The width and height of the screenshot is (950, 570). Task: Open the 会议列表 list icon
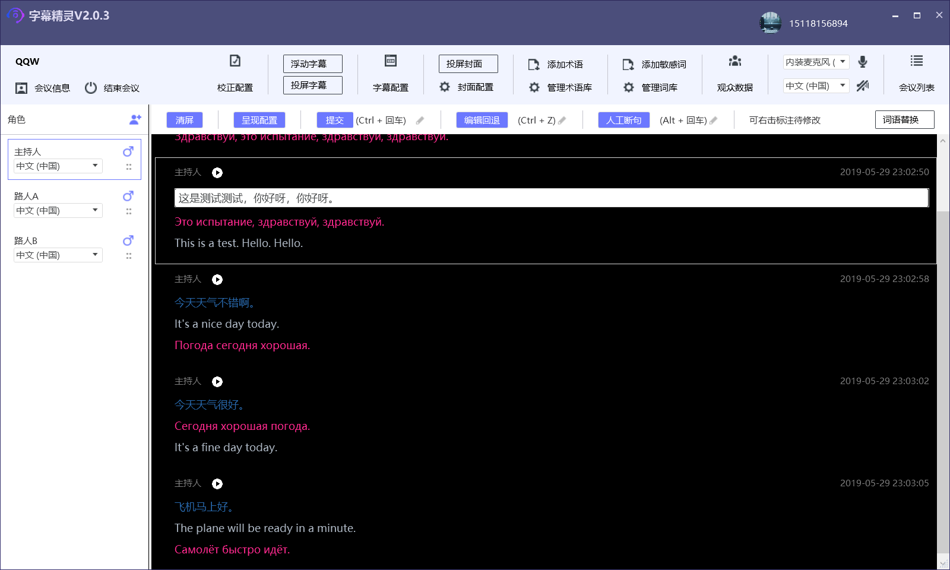pyautogui.click(x=917, y=61)
